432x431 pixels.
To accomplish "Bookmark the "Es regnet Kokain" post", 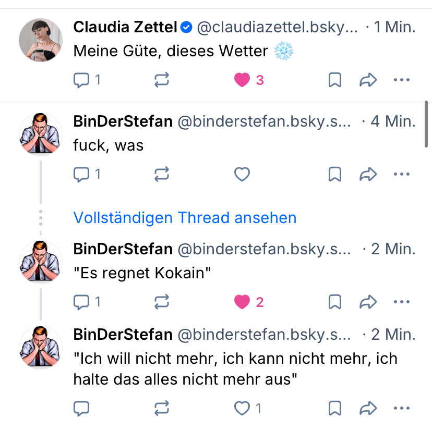I will pyautogui.click(x=334, y=302).
